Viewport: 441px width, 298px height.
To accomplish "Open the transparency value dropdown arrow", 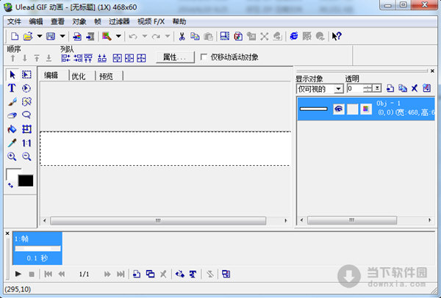I will pos(377,89).
